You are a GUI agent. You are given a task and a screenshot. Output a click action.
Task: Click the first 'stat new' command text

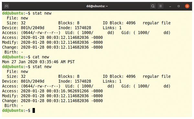click(42, 13)
